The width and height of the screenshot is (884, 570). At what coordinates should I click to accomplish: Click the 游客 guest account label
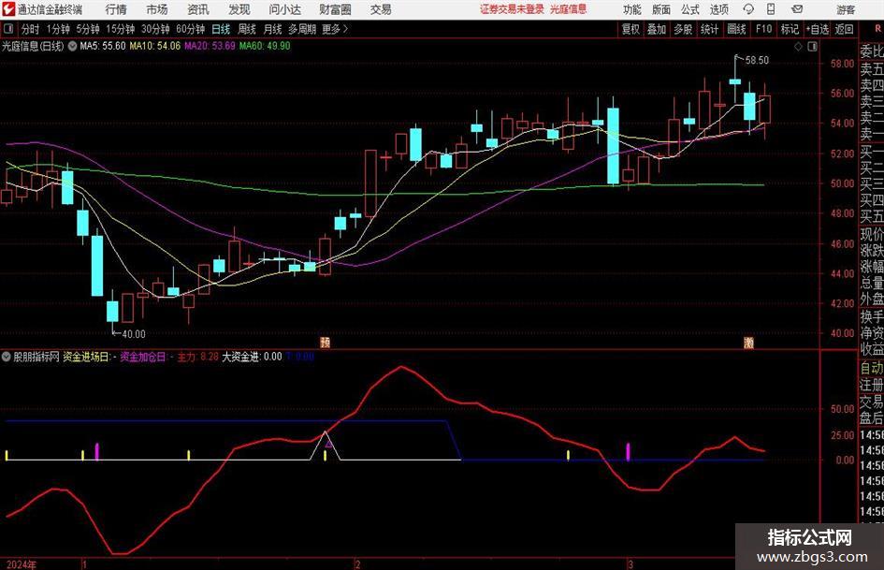[846, 9]
